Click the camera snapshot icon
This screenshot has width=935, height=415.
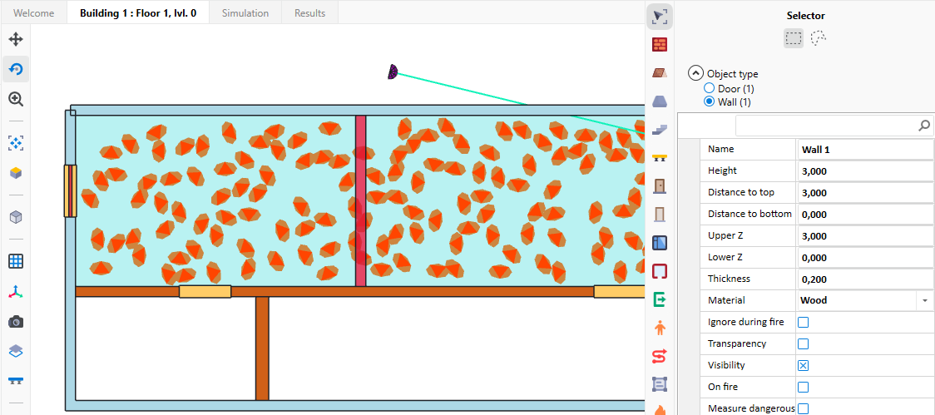(16, 322)
